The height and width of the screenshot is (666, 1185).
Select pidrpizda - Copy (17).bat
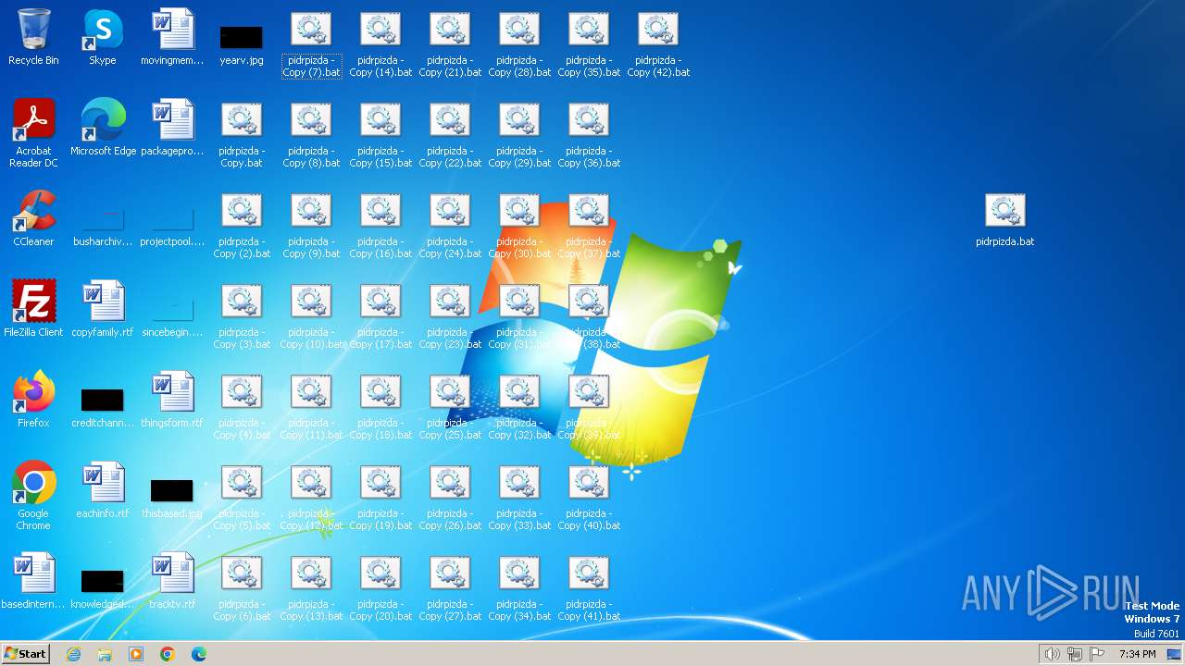(x=380, y=314)
